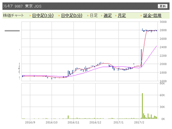
Task: Click the 2200 price axis label
Action: pos(163,56)
